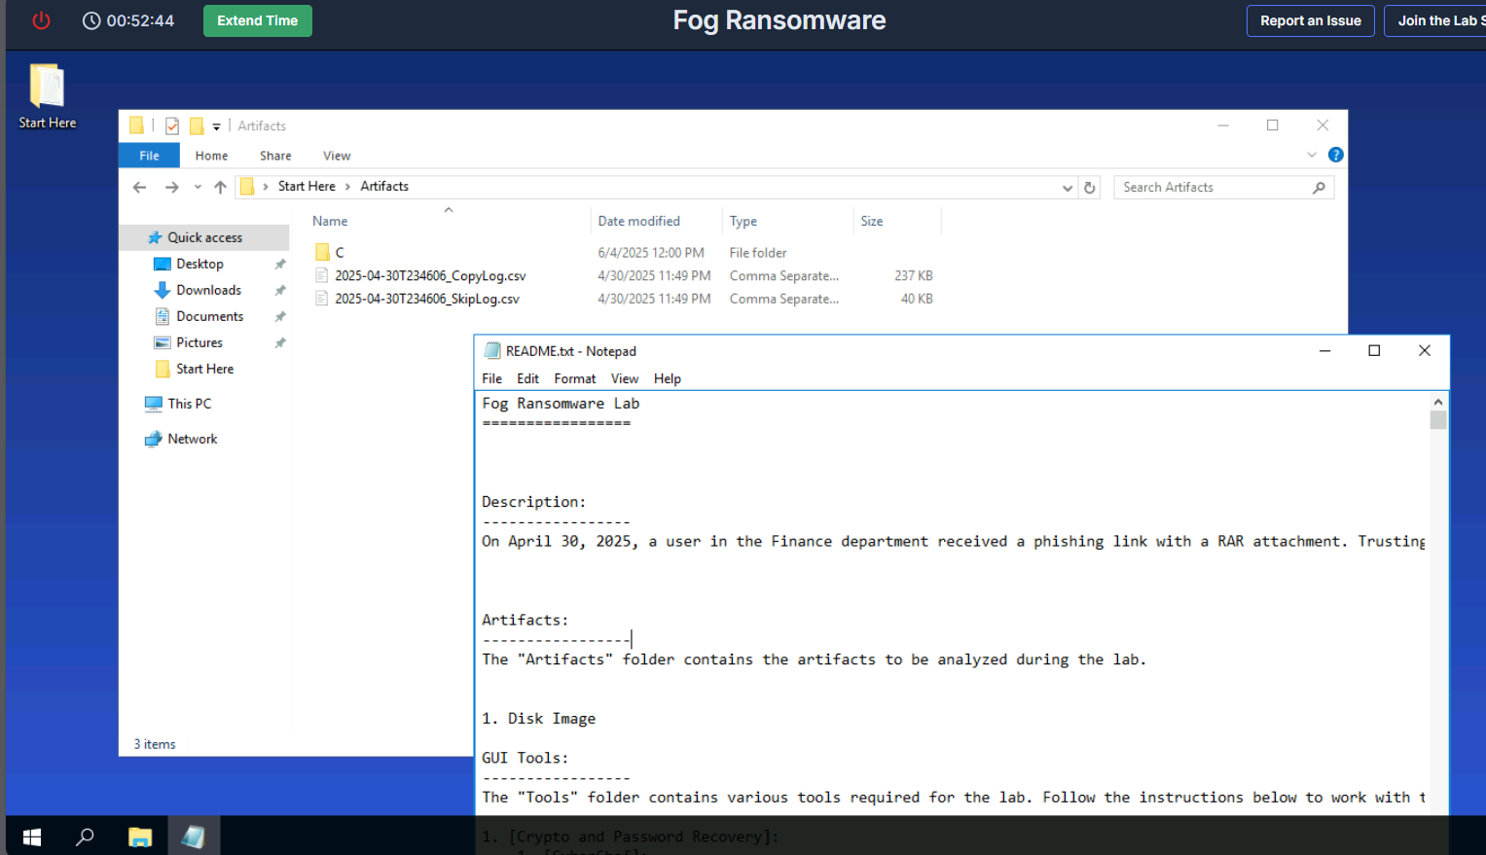Open the blue Help question mark icon
The height and width of the screenshot is (855, 1486).
click(1335, 155)
